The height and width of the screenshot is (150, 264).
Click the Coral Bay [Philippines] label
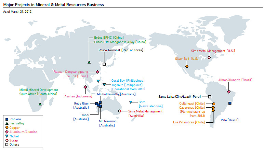point(128,81)
